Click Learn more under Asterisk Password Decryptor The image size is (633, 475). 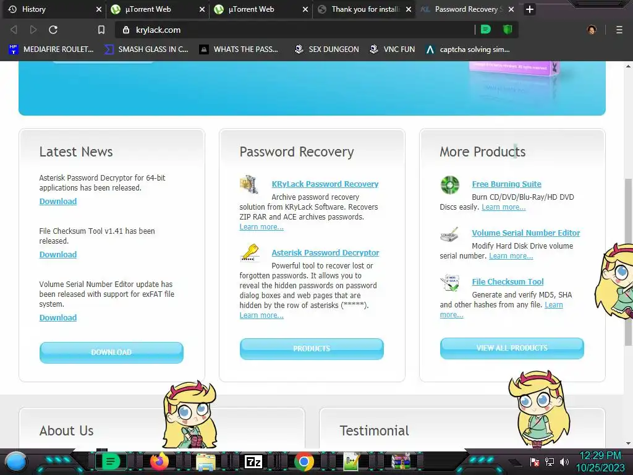261,315
